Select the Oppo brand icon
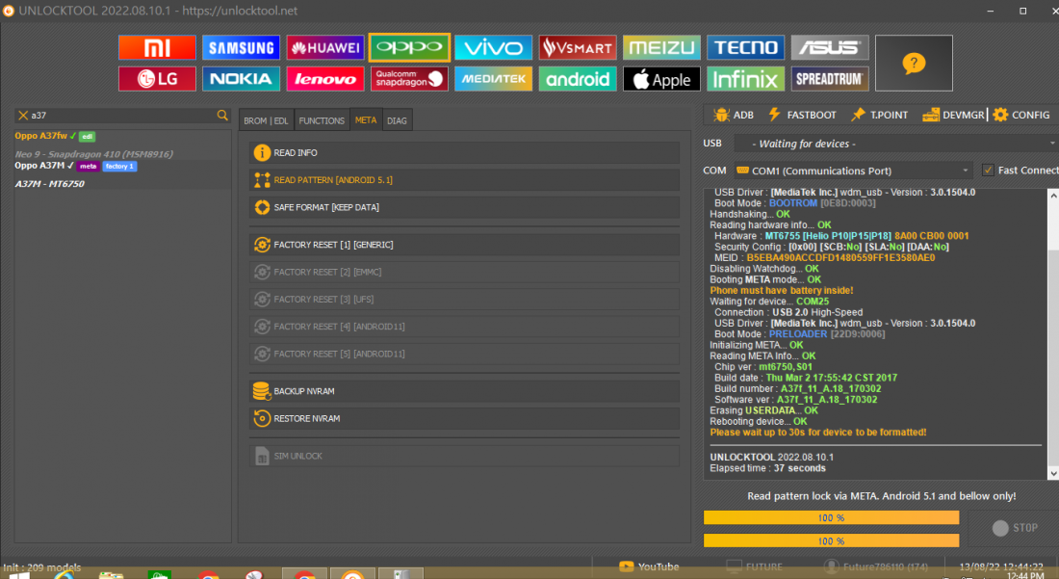This screenshot has width=1059, height=579. pos(409,47)
